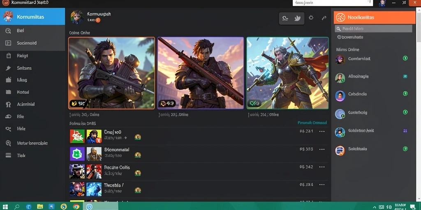The width and height of the screenshot is (421, 210).
Task: Toggle green status indicator beside Cabdncla
Action: point(405,94)
